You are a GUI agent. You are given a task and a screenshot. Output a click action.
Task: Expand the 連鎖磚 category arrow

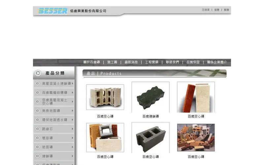[x=73, y=156]
